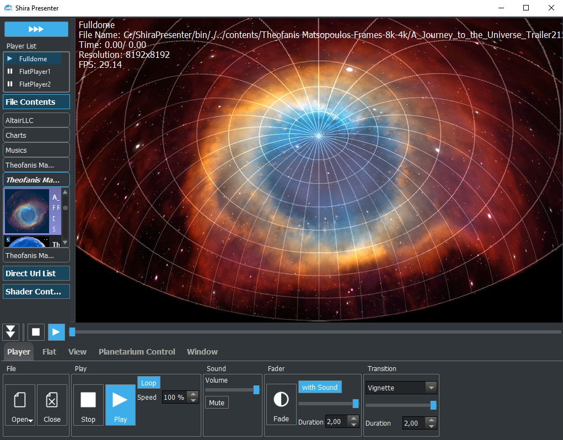
Task: Increase Transition Duration with up arrow
Action: [x=432, y=420]
